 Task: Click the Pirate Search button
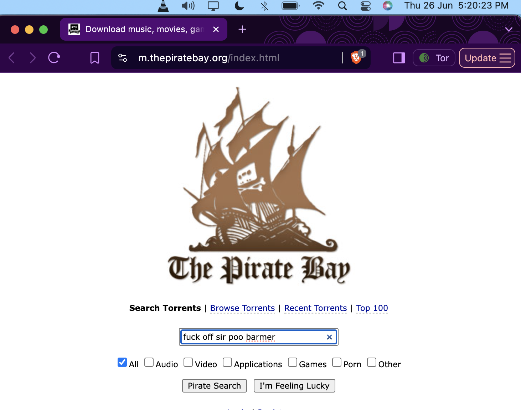click(215, 386)
